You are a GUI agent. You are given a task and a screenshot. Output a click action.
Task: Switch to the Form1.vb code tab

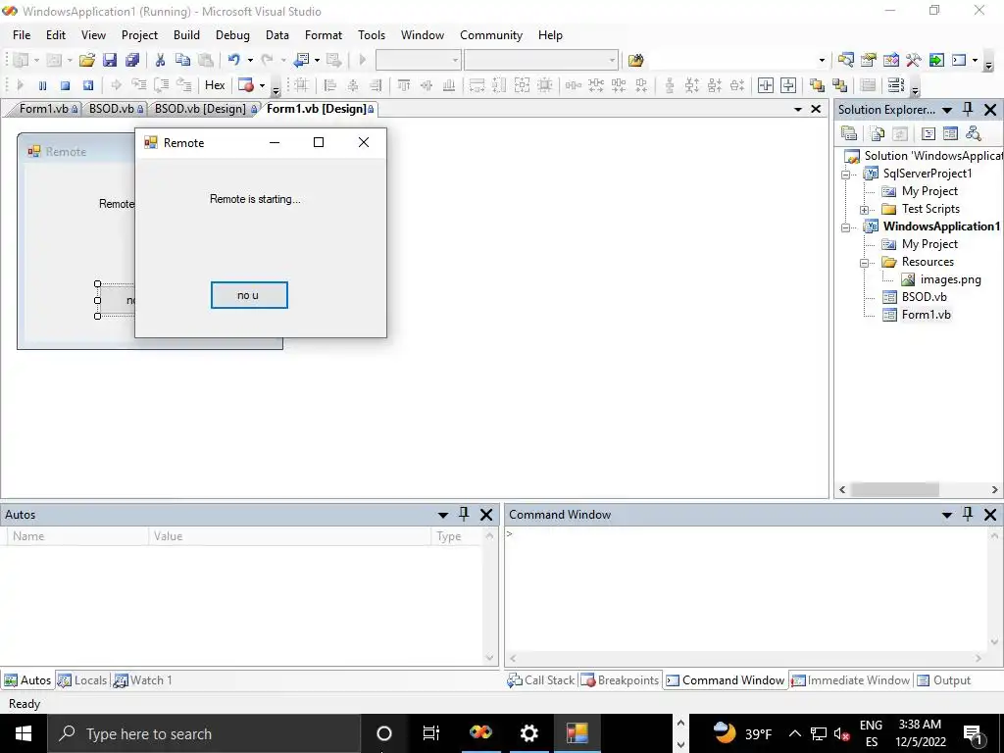tap(43, 109)
